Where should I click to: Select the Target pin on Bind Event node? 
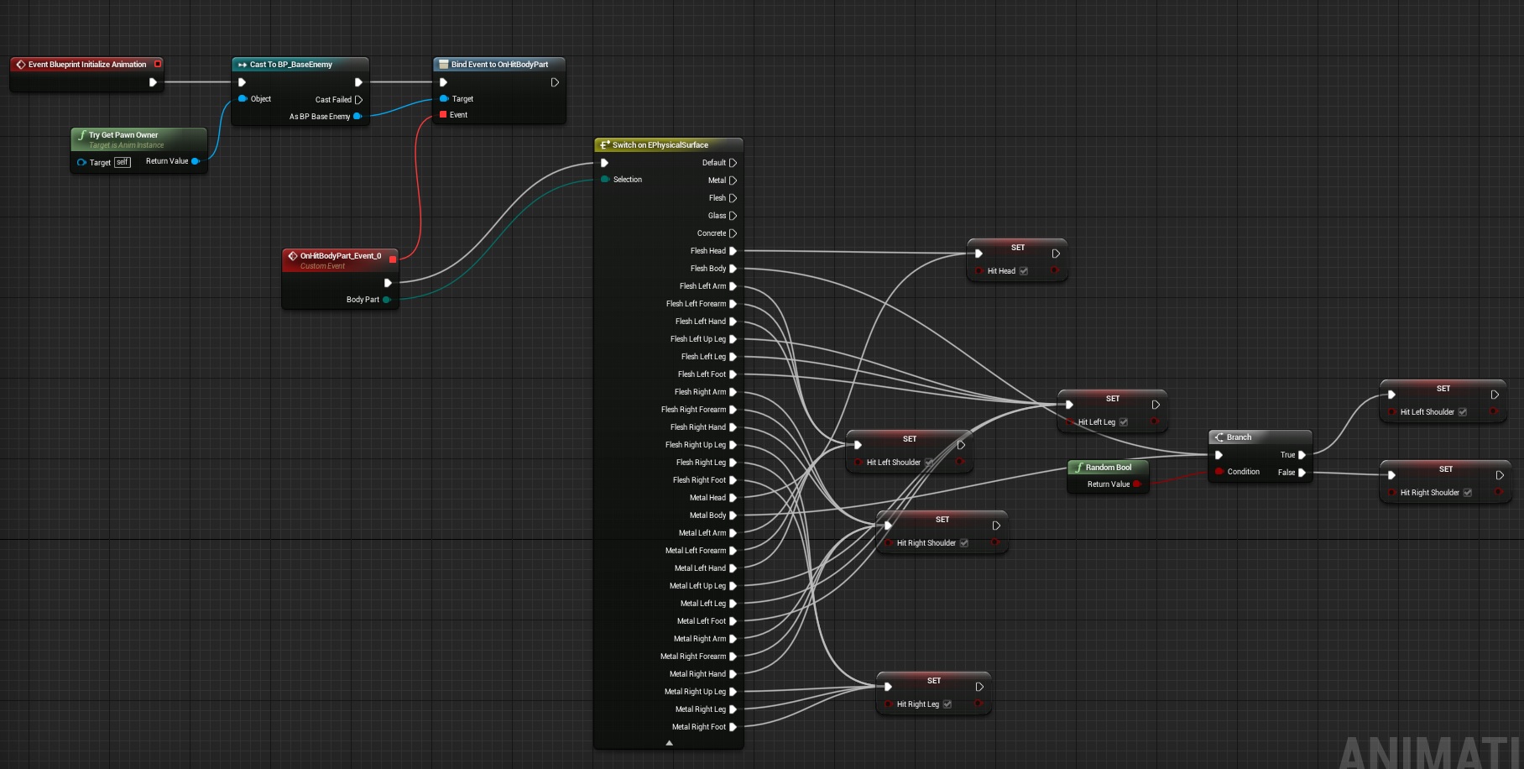tap(444, 98)
